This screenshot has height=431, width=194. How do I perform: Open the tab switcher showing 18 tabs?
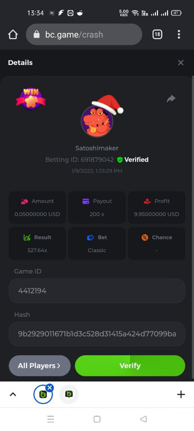(x=157, y=34)
